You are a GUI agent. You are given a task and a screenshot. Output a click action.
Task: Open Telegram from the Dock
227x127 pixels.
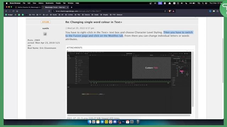tap(102, 122)
